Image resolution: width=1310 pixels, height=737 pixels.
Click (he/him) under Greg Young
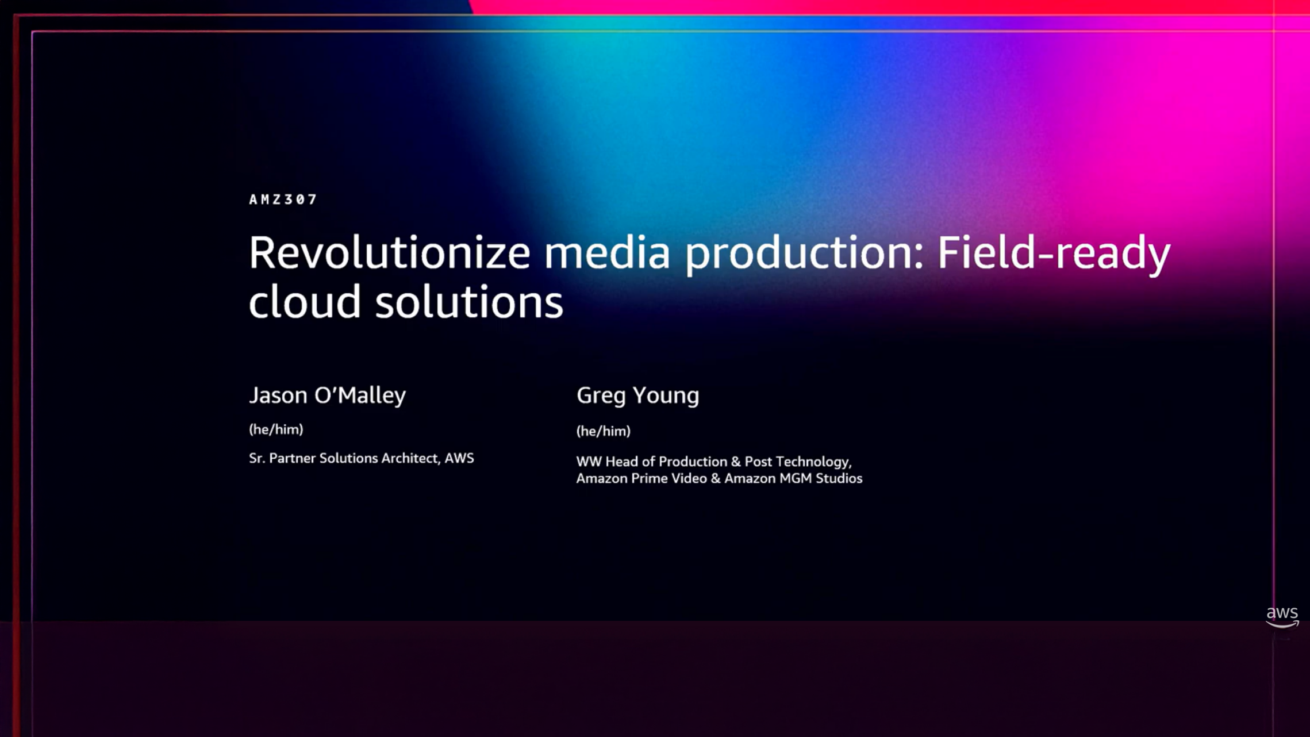click(603, 431)
